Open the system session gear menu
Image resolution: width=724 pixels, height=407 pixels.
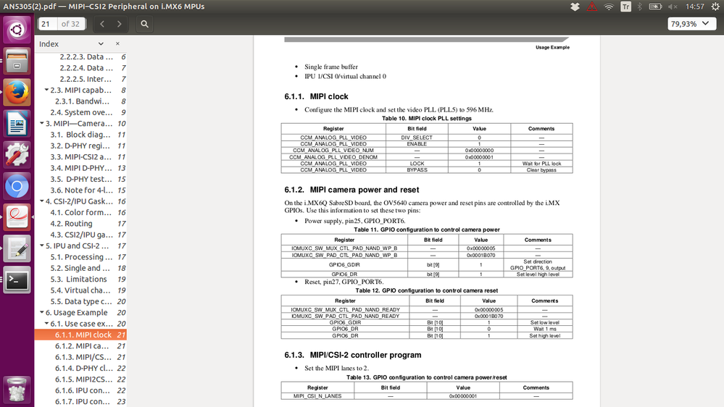tap(715, 7)
